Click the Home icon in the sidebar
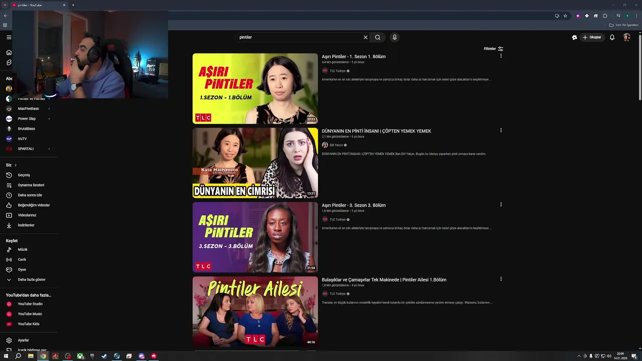642x361 pixels. pos(9,52)
